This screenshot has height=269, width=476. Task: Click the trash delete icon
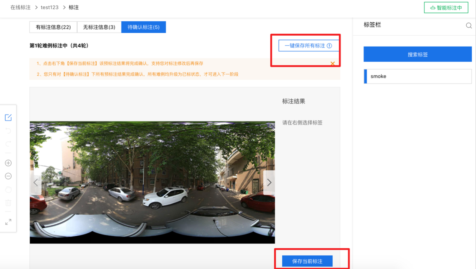pyautogui.click(x=8, y=203)
